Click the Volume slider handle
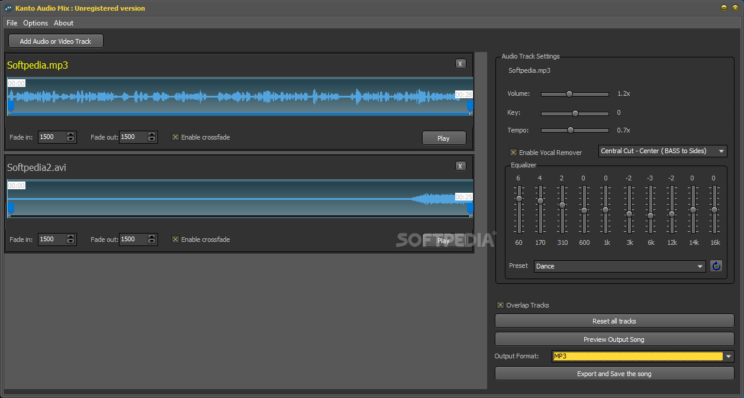744x398 pixels. (x=569, y=94)
